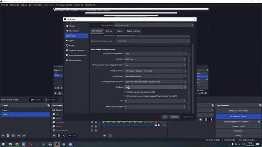262x147 pixels.
Task: Open scene filters icon in Сцены toolbar
Action: click(14, 136)
